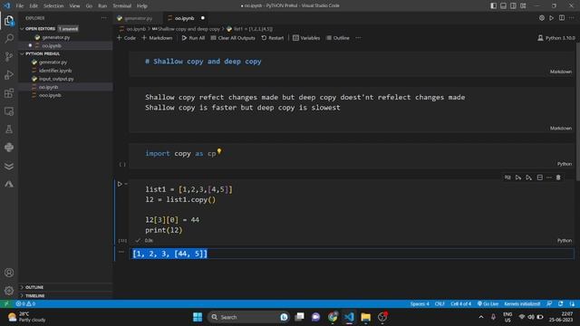Add a new Markdown cell

157,38
